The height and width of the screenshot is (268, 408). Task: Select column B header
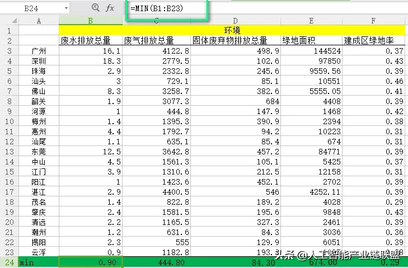point(90,21)
